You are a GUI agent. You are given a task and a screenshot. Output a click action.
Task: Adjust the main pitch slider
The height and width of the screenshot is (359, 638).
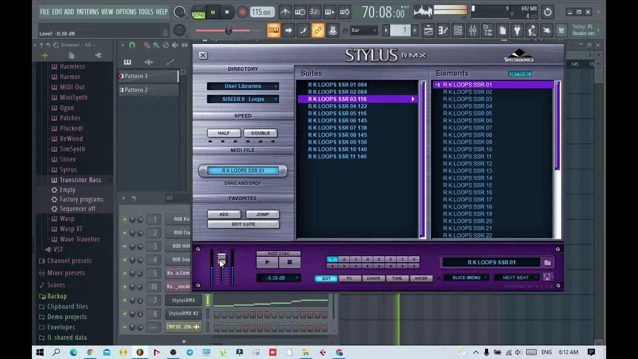(x=228, y=31)
